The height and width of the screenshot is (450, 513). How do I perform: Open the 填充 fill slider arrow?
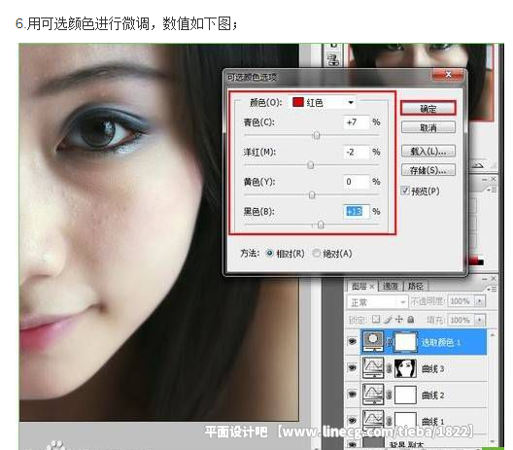tap(479, 320)
